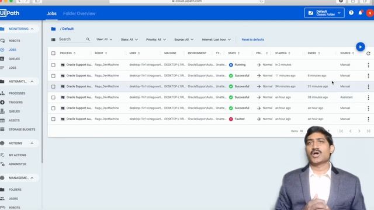
Task: Open the user avatar menu
Action: [370, 13]
